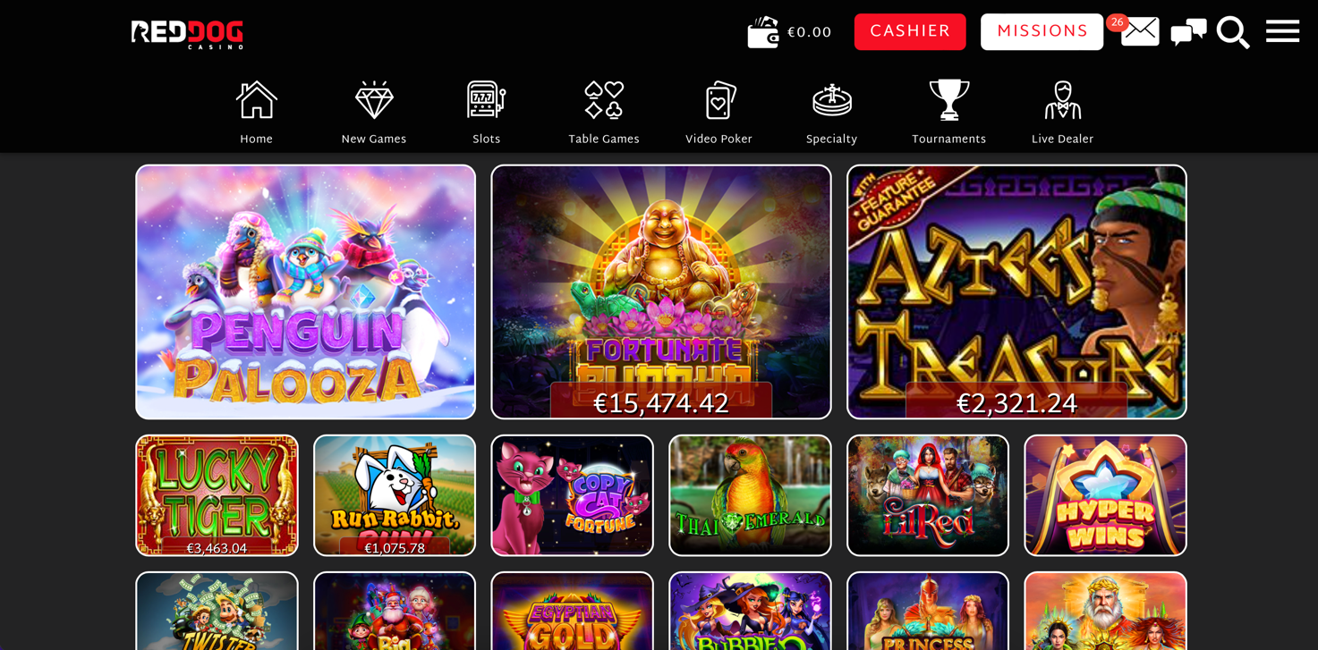Open the live chat bubbles icon
The image size is (1318, 650).
1188,32
